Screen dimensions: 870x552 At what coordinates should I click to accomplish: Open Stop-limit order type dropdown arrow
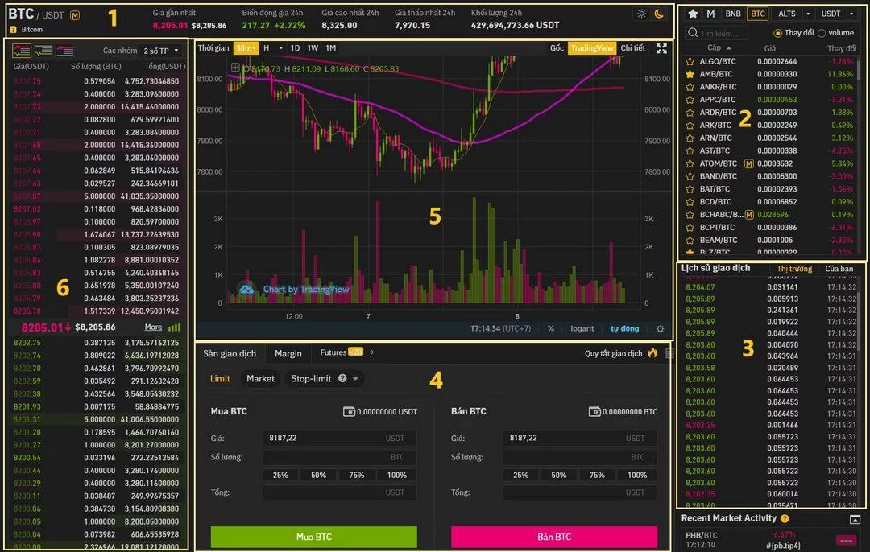(356, 379)
